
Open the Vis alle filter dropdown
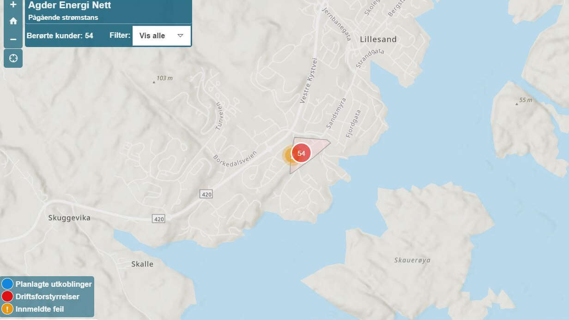coord(161,36)
